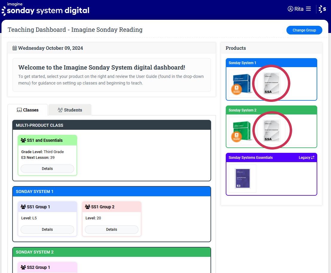Click the SS1 Group 2 card header

pyautogui.click(x=112, y=207)
